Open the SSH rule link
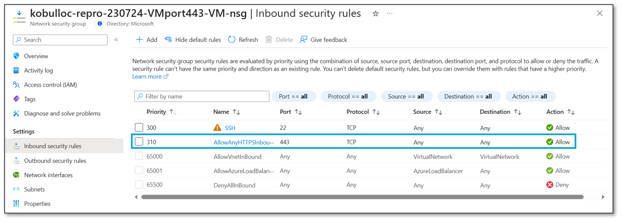The width and height of the screenshot is (622, 223). (x=230, y=128)
